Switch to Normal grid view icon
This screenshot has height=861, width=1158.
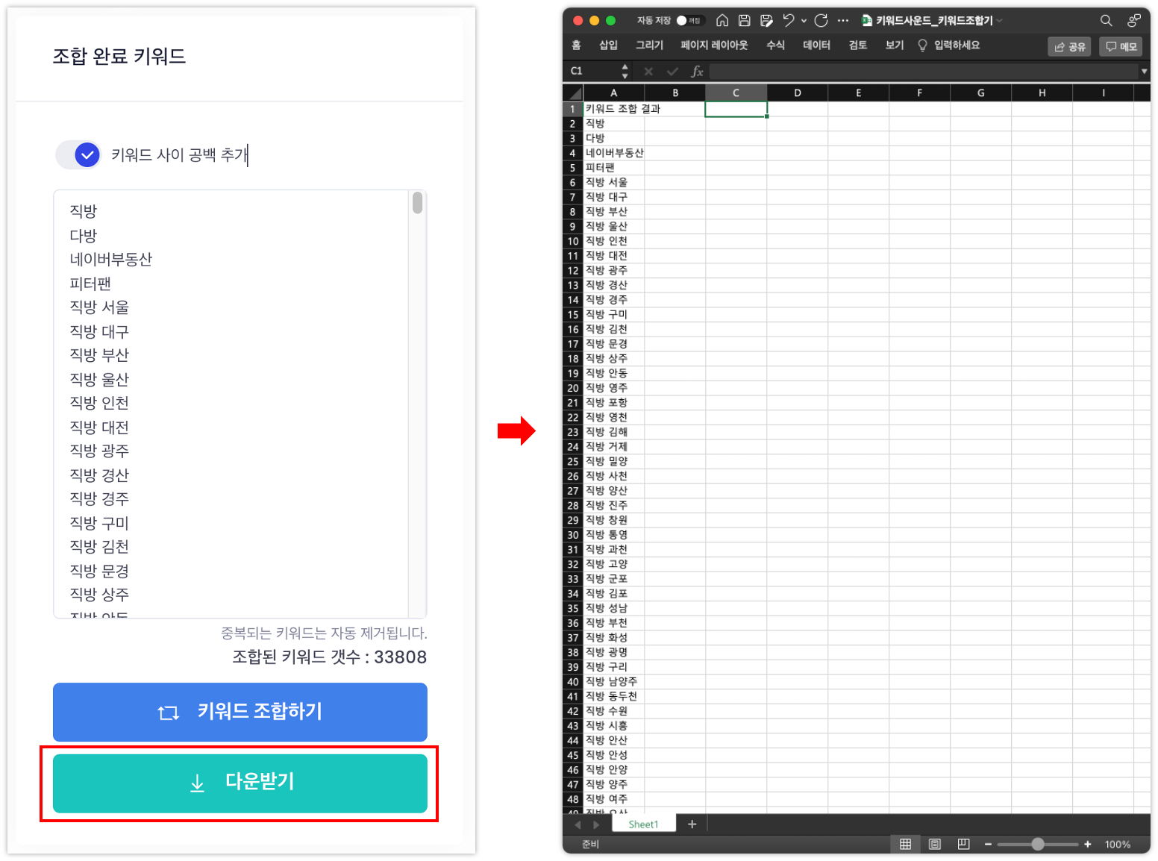pos(905,844)
